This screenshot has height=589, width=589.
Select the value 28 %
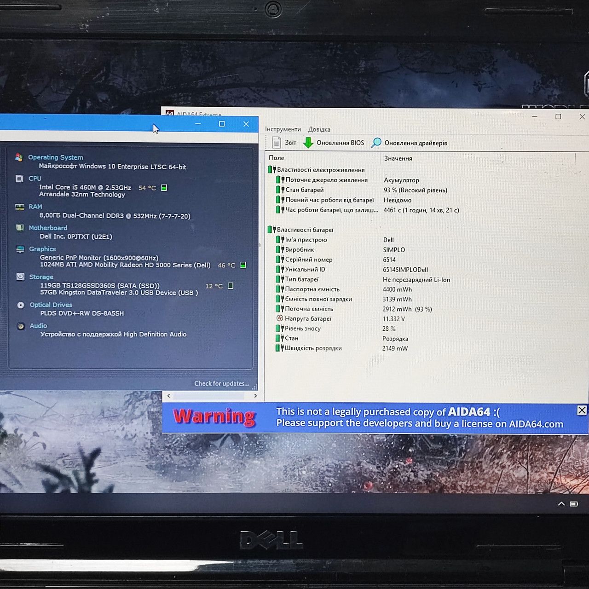coord(389,329)
